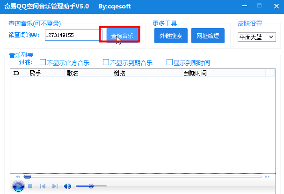Tick the 显示到期时间 checkbox

click(169, 62)
